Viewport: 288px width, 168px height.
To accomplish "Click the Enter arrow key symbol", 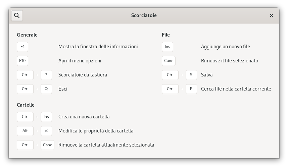I will point(46,131).
